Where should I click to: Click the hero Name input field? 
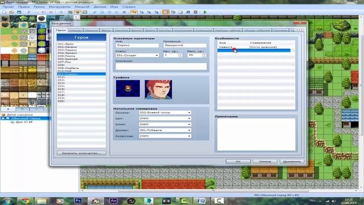137,46
